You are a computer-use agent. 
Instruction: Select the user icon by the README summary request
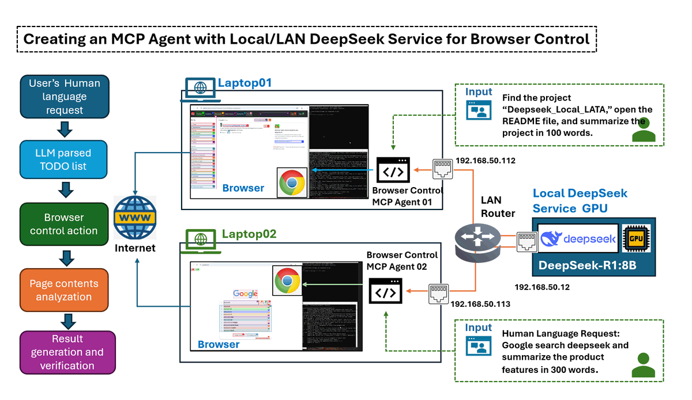click(644, 129)
